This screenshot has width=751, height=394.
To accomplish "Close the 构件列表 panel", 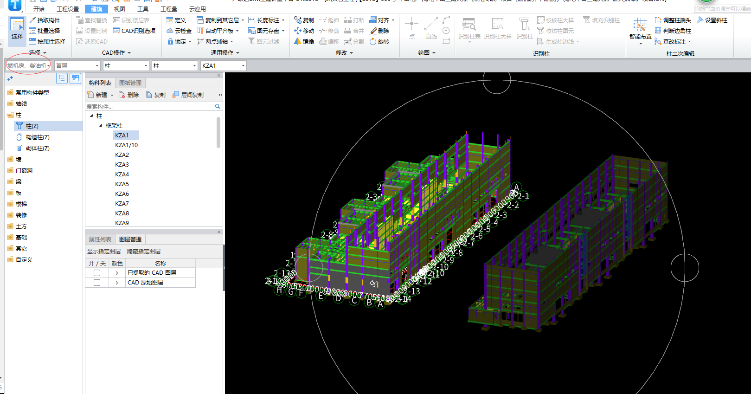I will click(x=219, y=76).
